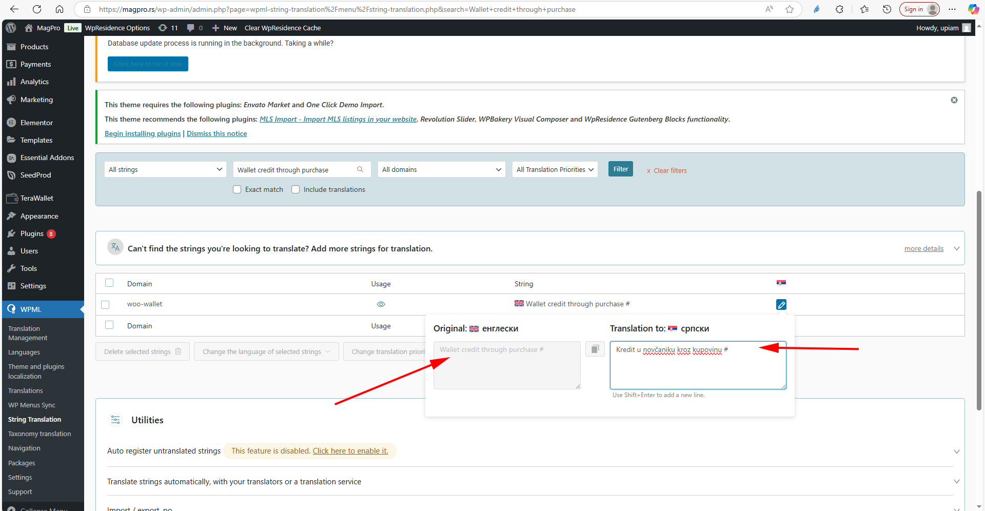
Task: Click here to run it now button
Action: 148,64
